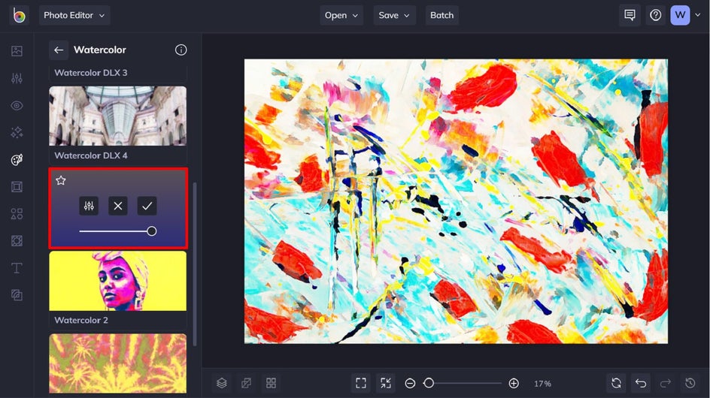Image resolution: width=710 pixels, height=398 pixels.
Task: Go back from the Watercolor panel
Action: [59, 50]
